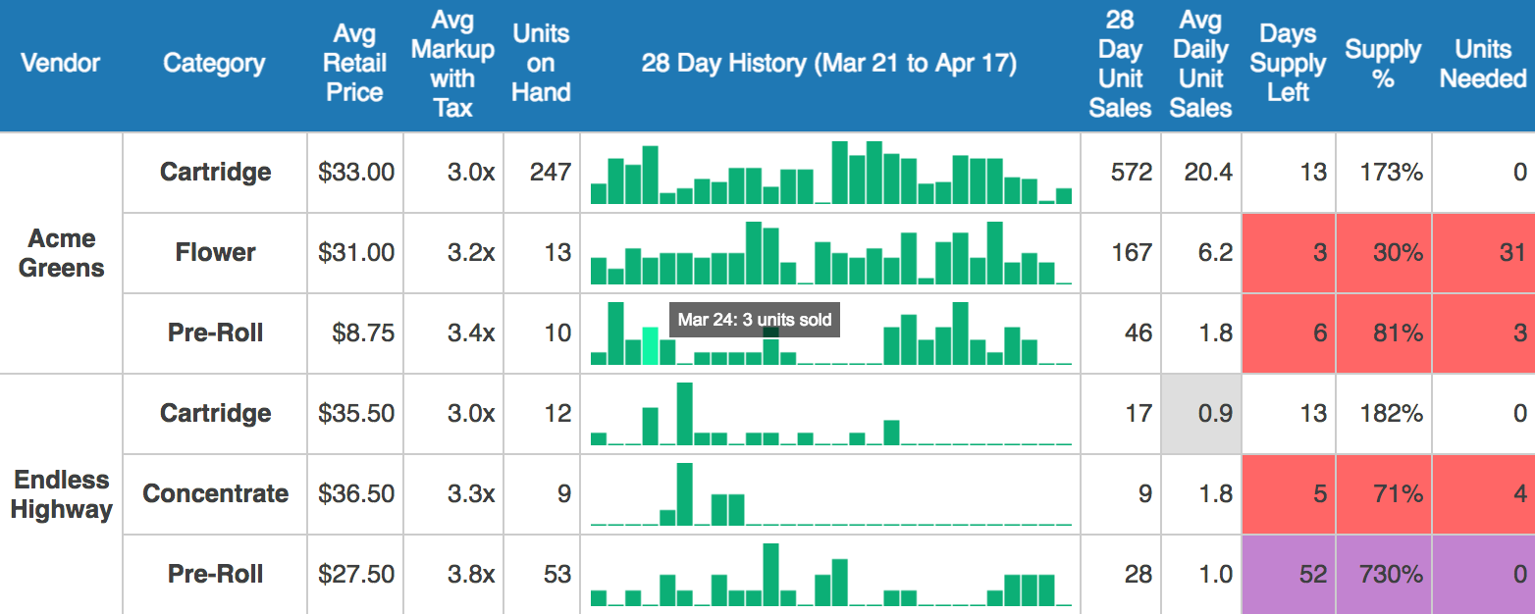The image size is (1535, 614).
Task: Click Avg Retail Price header
Action: 354,64
